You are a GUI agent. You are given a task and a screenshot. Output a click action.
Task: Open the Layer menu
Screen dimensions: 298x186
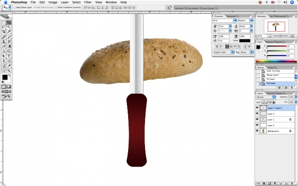click(x=65, y=2)
